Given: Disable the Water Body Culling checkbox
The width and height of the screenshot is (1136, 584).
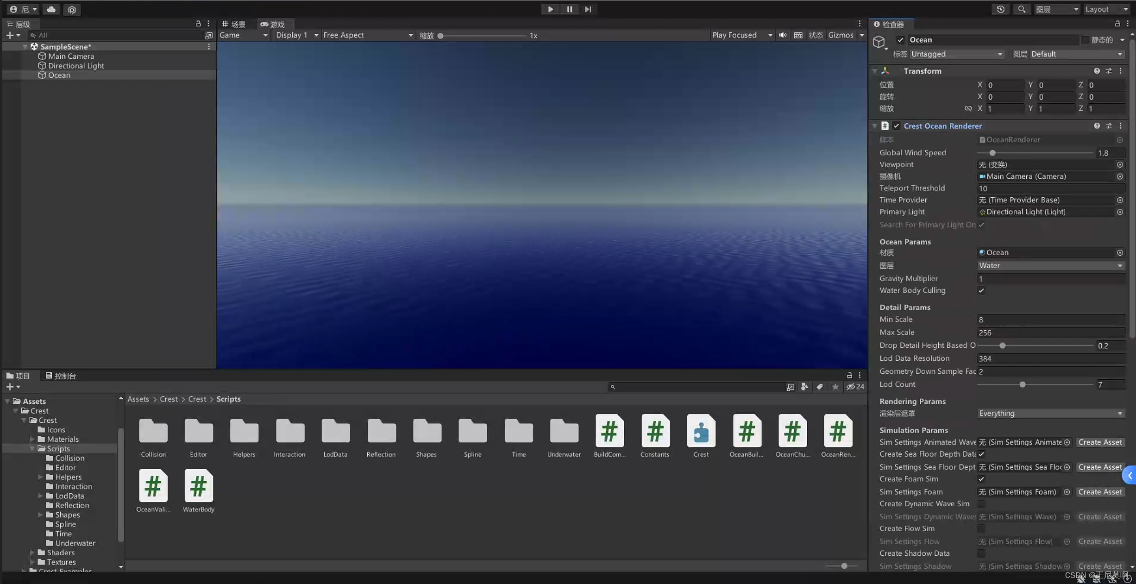Looking at the screenshot, I should coord(981,291).
